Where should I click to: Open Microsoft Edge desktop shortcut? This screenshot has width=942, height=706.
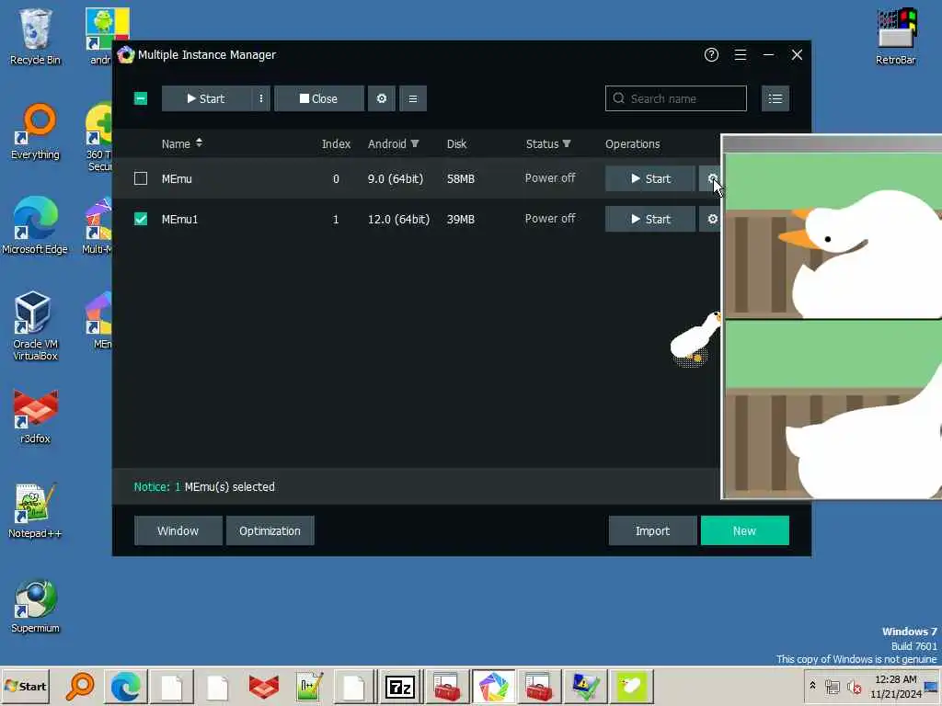click(x=35, y=226)
